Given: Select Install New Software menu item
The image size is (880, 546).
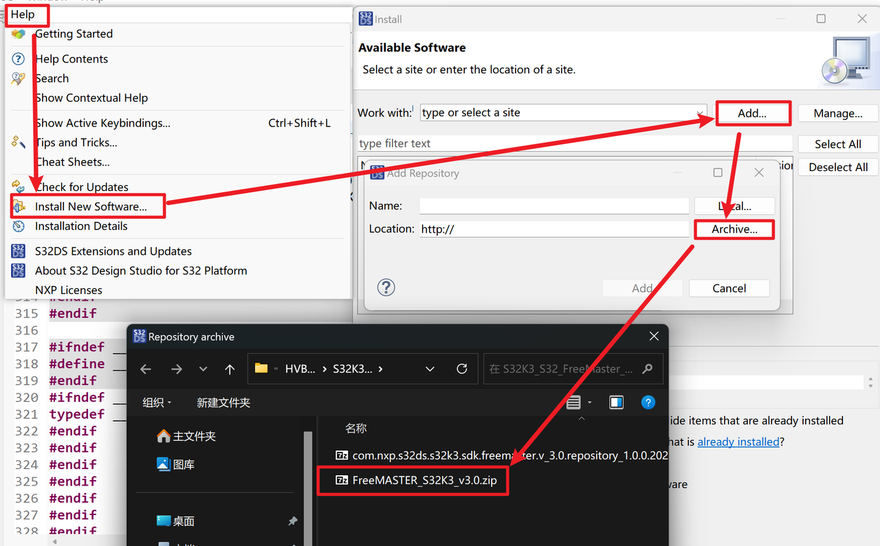Looking at the screenshot, I should point(91,207).
